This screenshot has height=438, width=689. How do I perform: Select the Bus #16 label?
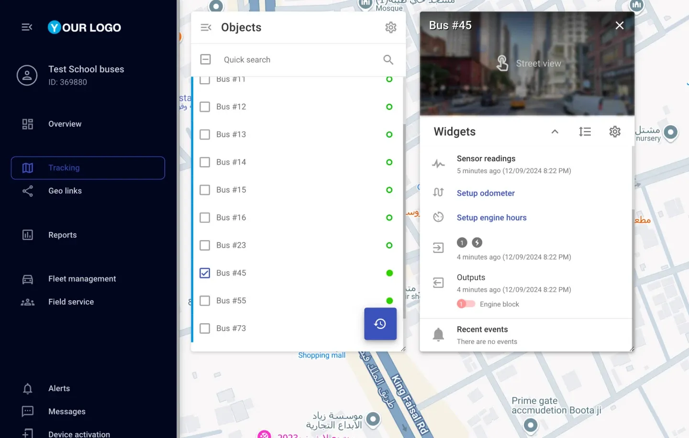click(x=231, y=218)
